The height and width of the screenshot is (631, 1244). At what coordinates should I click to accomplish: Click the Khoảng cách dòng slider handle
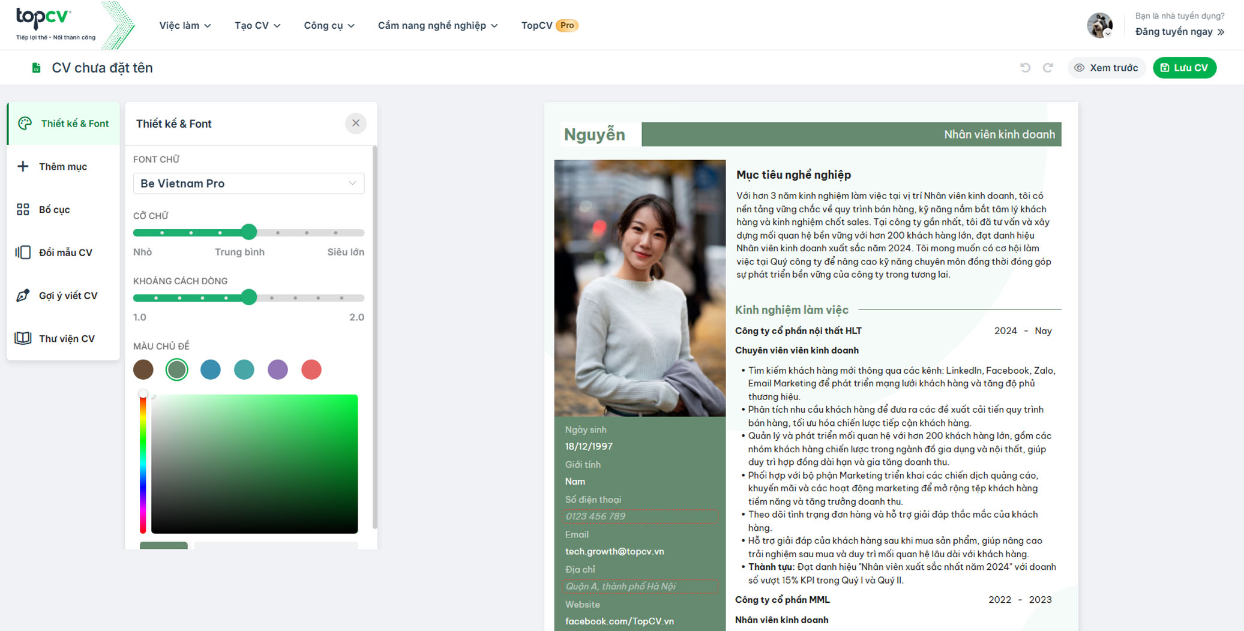click(249, 297)
